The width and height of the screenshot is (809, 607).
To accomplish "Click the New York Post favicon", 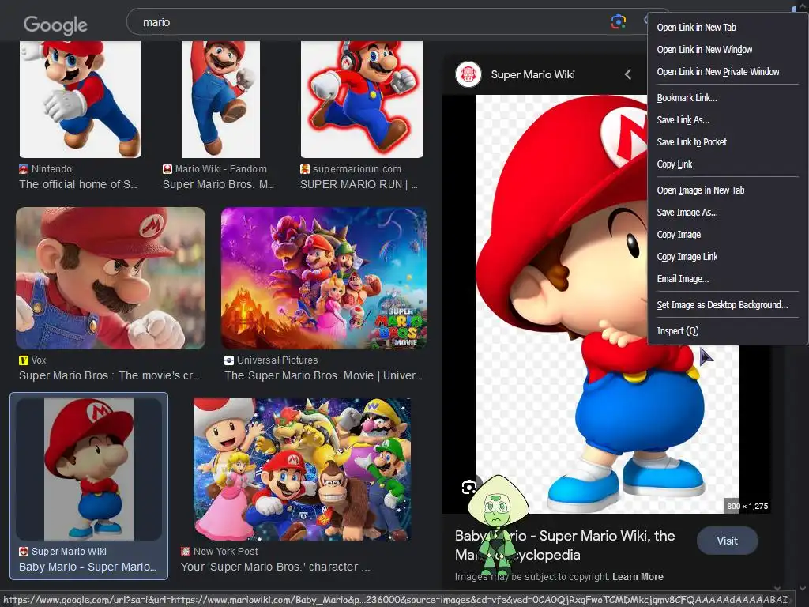I will point(186,551).
